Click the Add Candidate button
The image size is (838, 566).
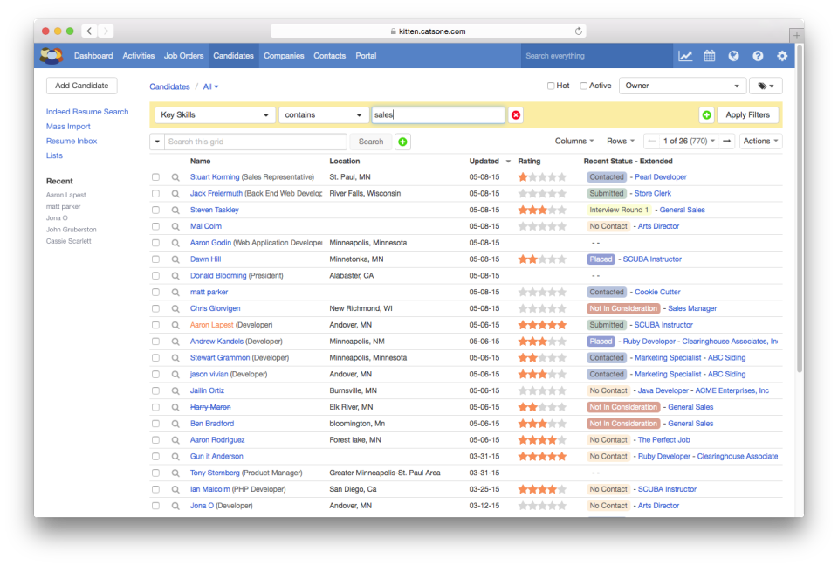[82, 86]
